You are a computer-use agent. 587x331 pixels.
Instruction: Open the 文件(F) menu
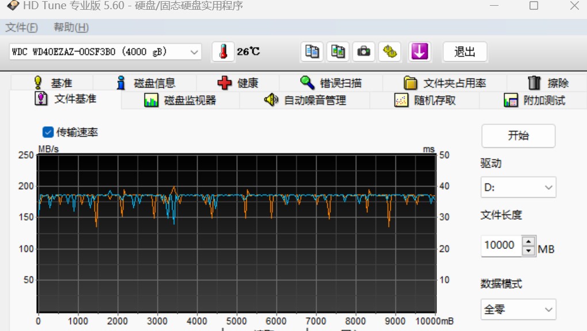(21, 28)
